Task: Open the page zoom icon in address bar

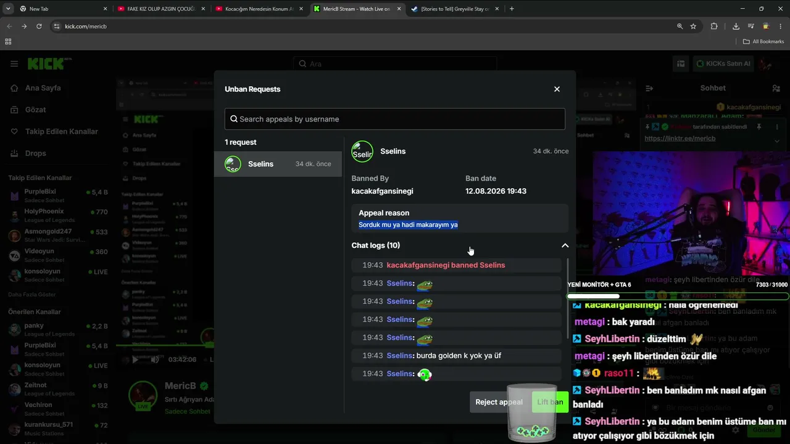Action: [x=680, y=27]
